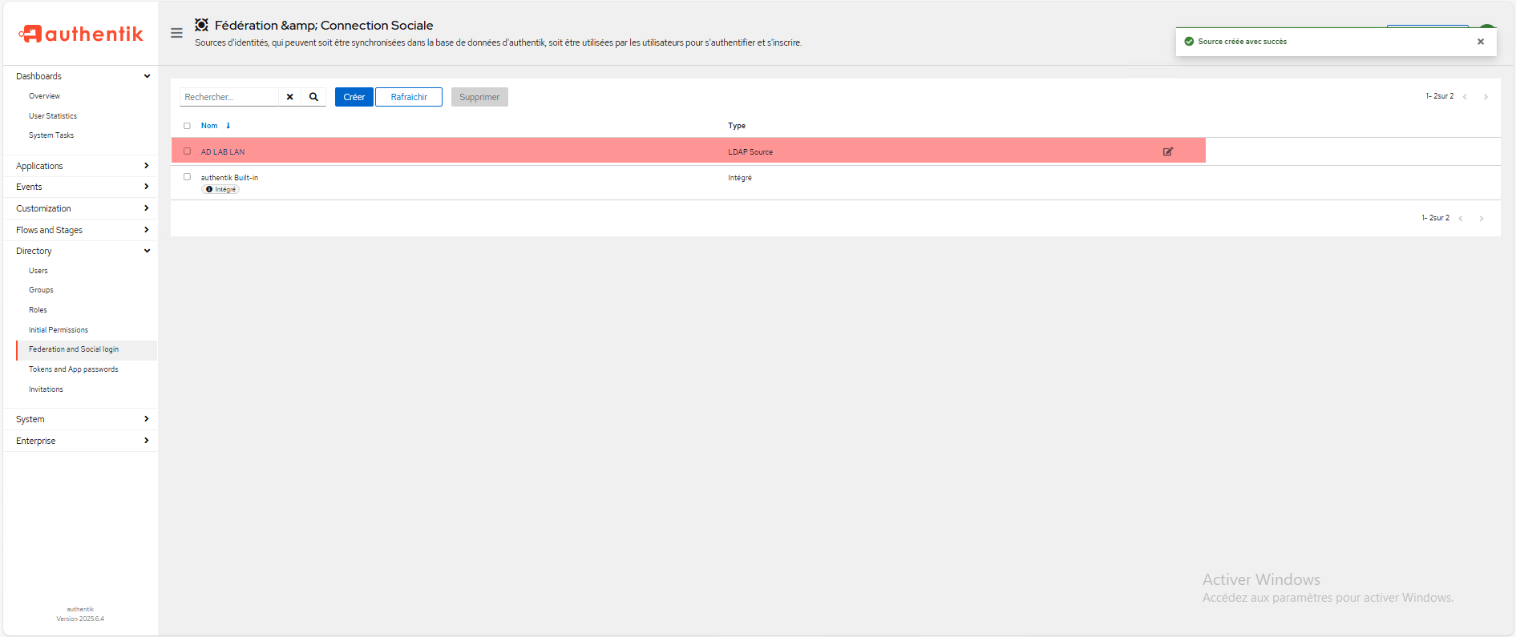Toggle the hamburger sidebar menu

(176, 33)
